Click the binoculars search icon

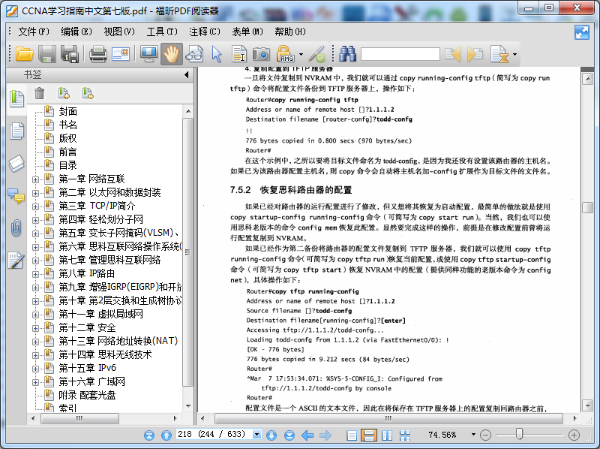(x=347, y=54)
